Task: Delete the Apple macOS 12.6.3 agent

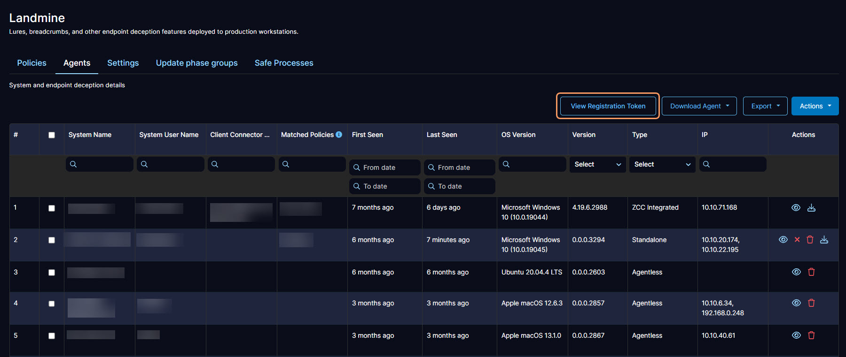Action: [811, 303]
